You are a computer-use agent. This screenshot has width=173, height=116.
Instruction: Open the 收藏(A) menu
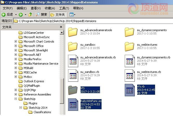[50, 8]
